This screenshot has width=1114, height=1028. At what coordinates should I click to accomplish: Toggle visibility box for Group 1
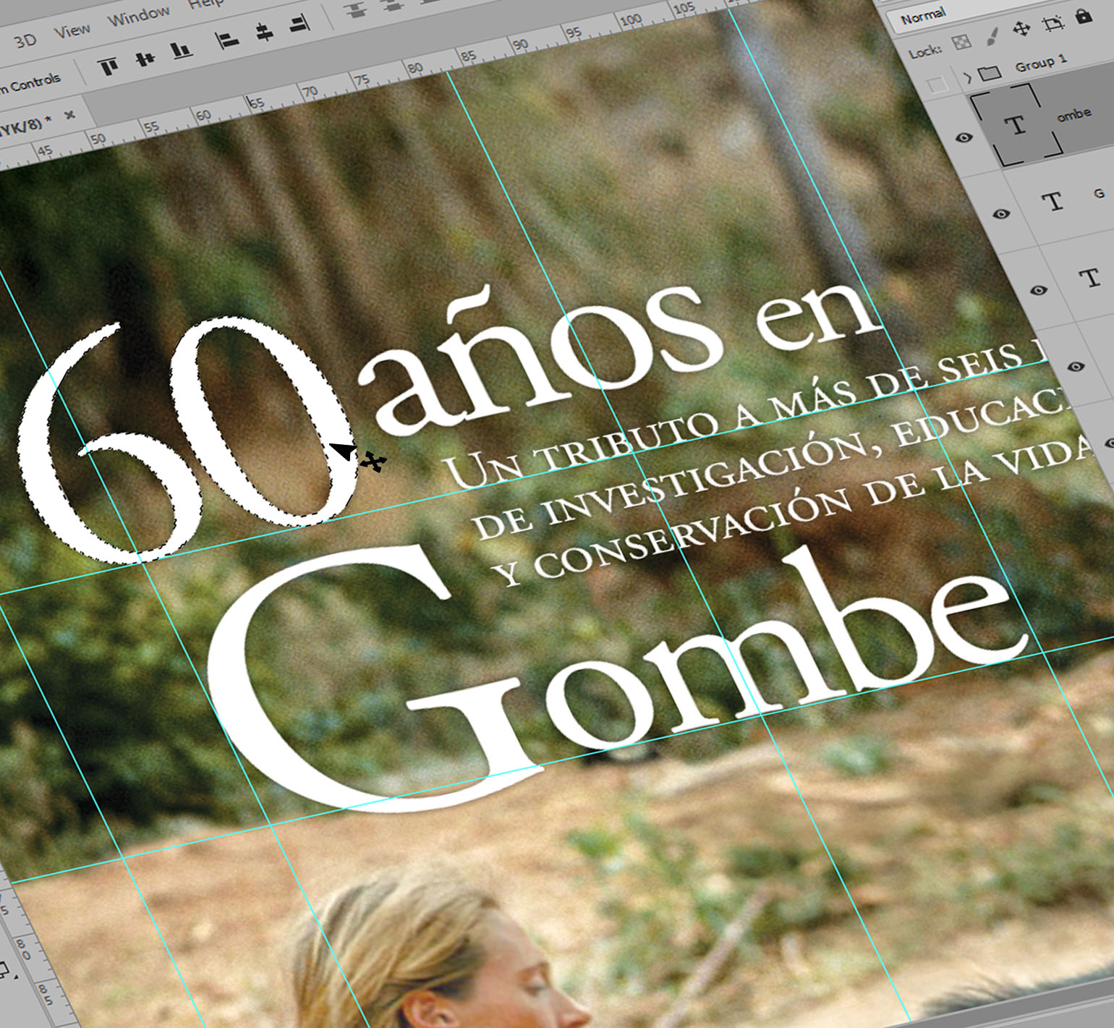937,85
